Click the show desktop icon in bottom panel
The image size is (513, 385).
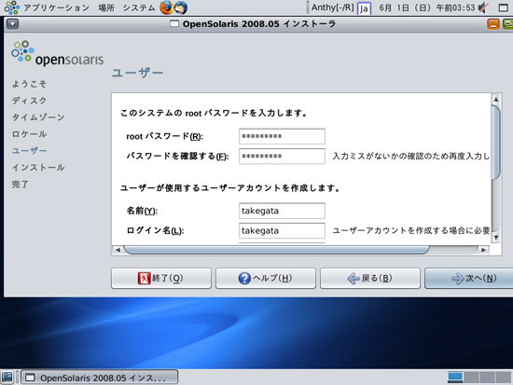pos(7,378)
